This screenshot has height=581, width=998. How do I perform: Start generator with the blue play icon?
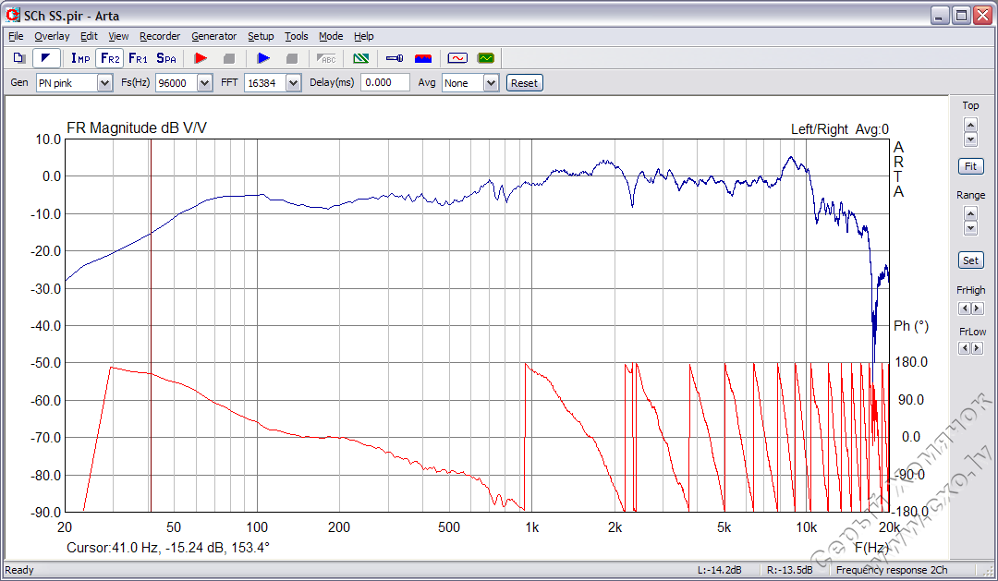click(x=263, y=58)
